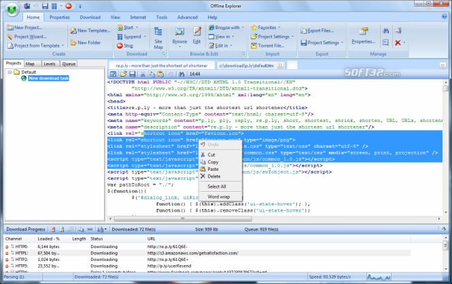The height and width of the screenshot is (284, 452).
Task: Click the red stop icon on the HTTP2 row
Action: [x=7, y=260]
